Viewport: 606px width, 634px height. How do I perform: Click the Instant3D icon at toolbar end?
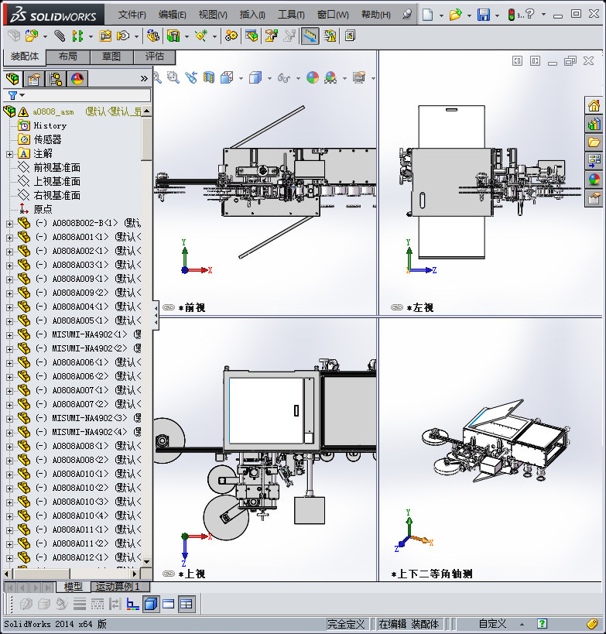pyautogui.click(x=350, y=36)
